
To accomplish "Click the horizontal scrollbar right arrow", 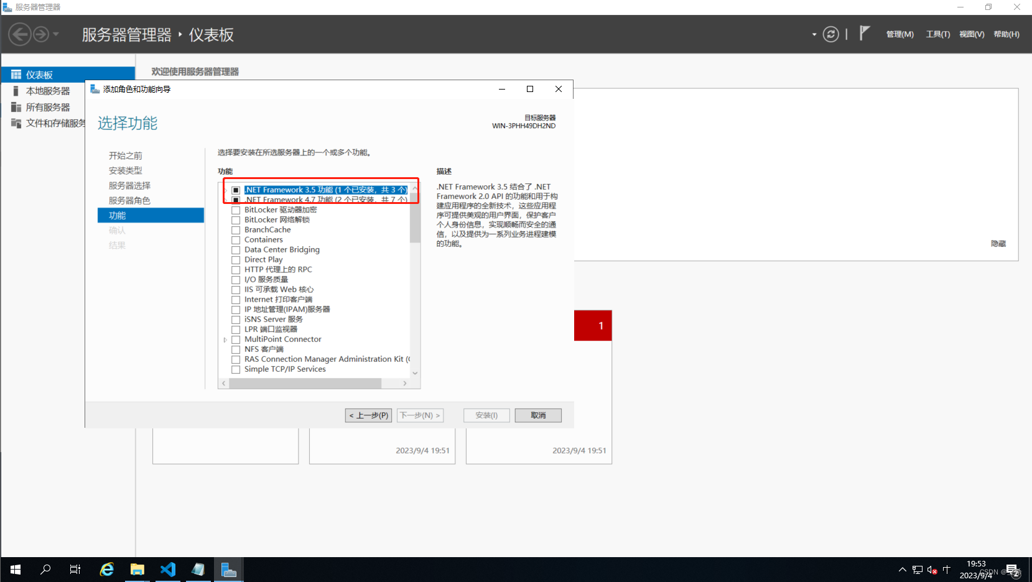I will pos(405,384).
